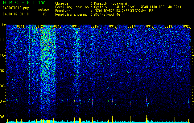Image resolution: width=194 pixels, height=123 pixels.
Task: Click the 'meteor' label above the count
Action: (x=44, y=10)
